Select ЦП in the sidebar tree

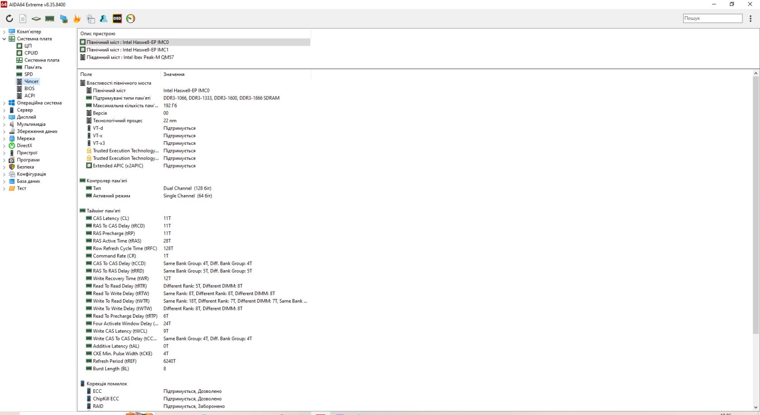point(28,46)
